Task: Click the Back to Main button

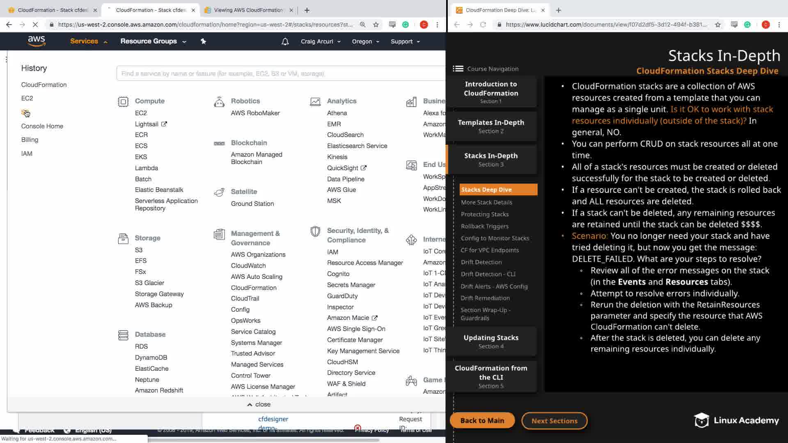Action: tap(482, 420)
